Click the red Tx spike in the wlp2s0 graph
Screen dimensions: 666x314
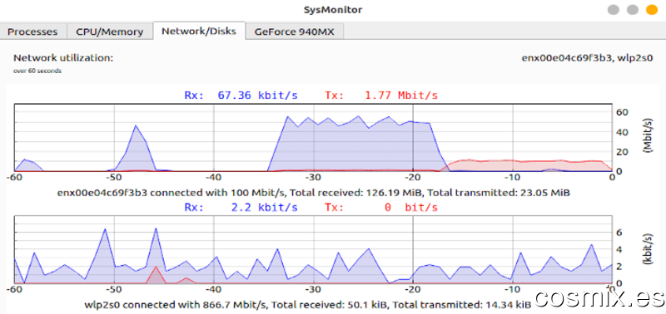click(157, 276)
